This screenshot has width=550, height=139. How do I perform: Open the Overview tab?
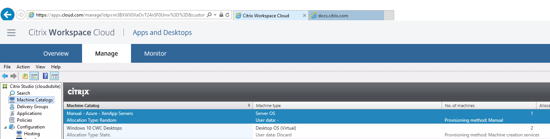56,53
